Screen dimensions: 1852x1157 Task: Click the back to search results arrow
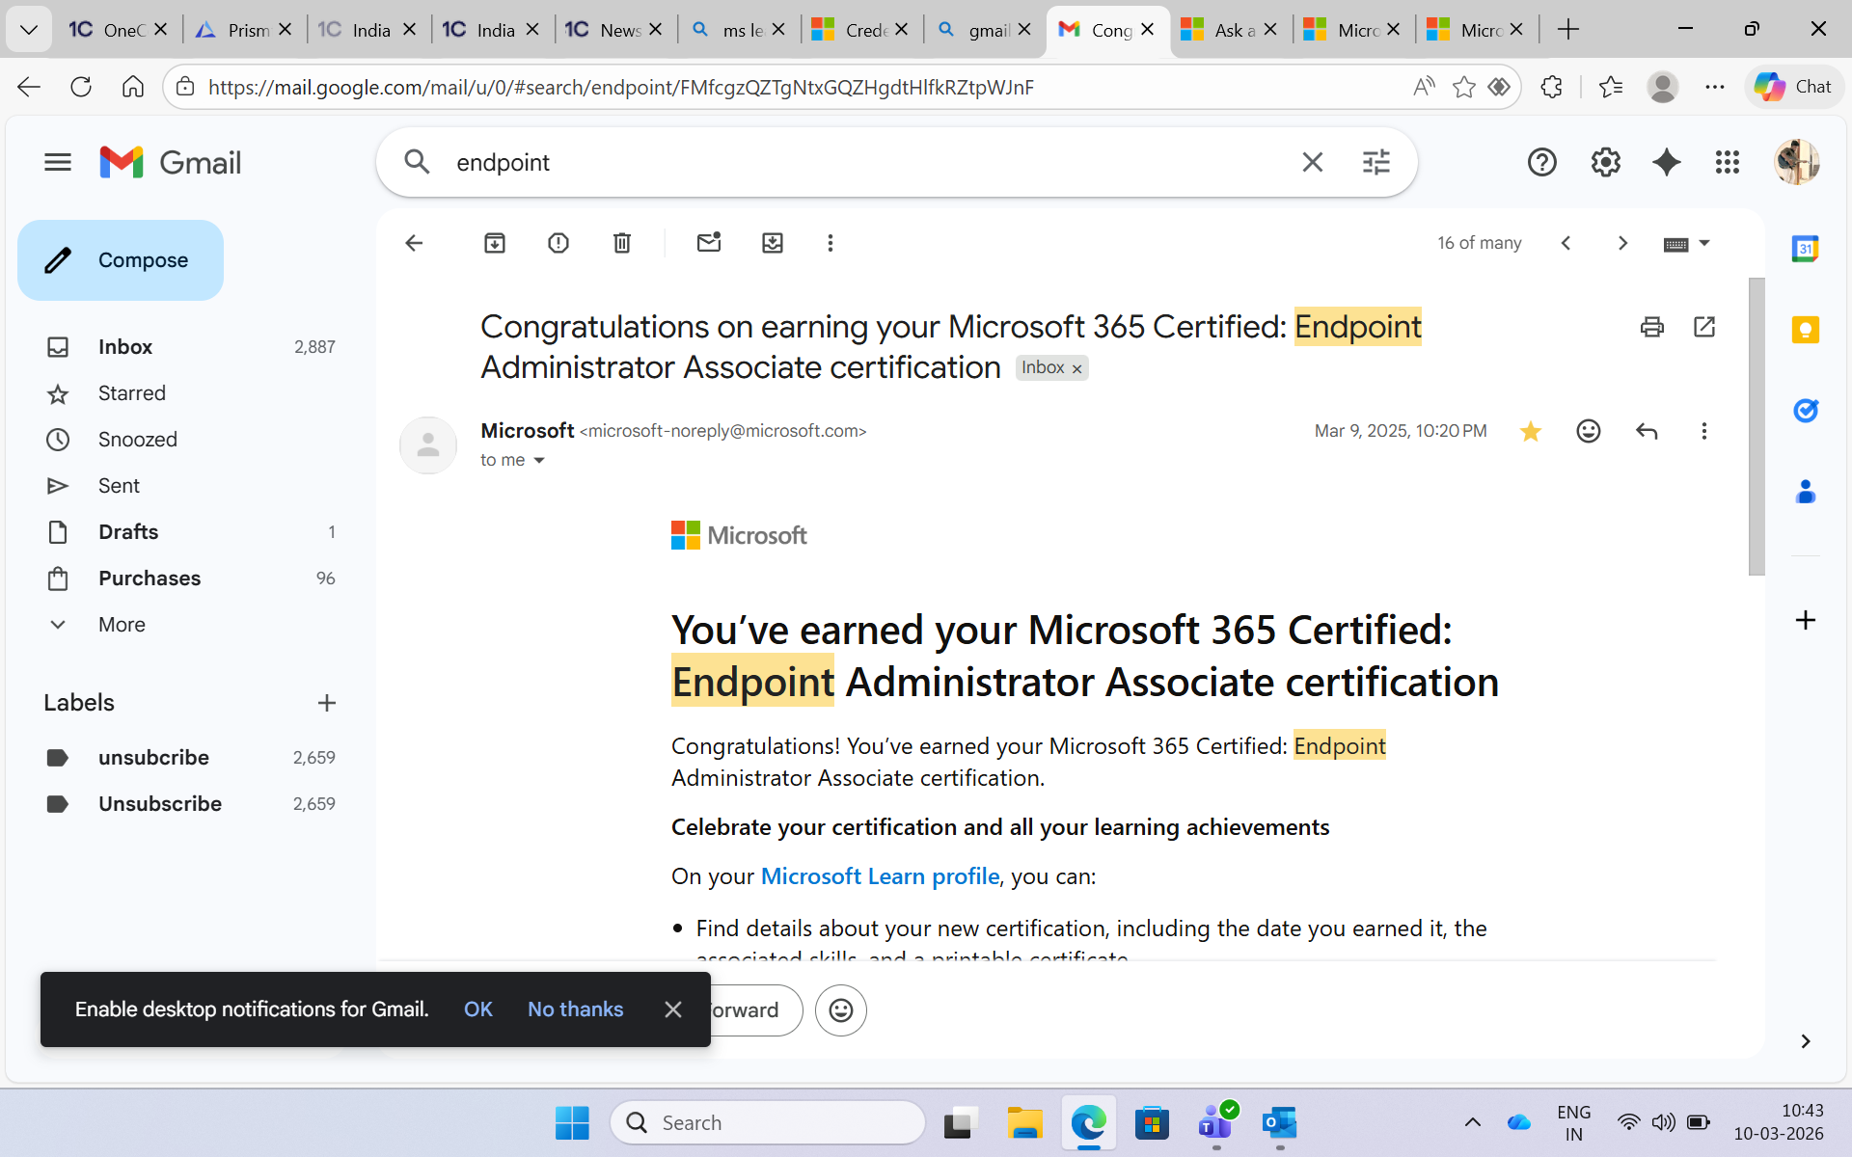pos(414,243)
